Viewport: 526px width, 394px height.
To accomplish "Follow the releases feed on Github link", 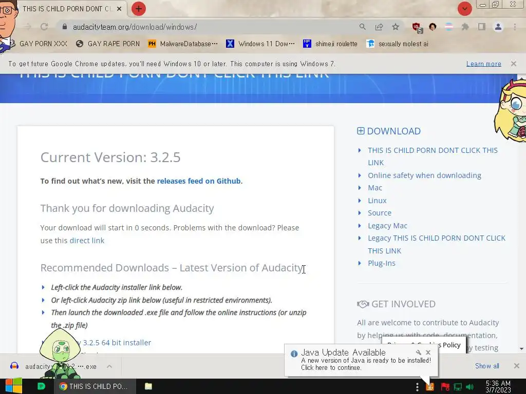I will point(199,181).
